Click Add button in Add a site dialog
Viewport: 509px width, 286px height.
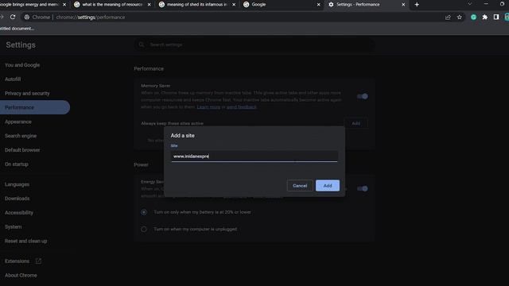328,186
